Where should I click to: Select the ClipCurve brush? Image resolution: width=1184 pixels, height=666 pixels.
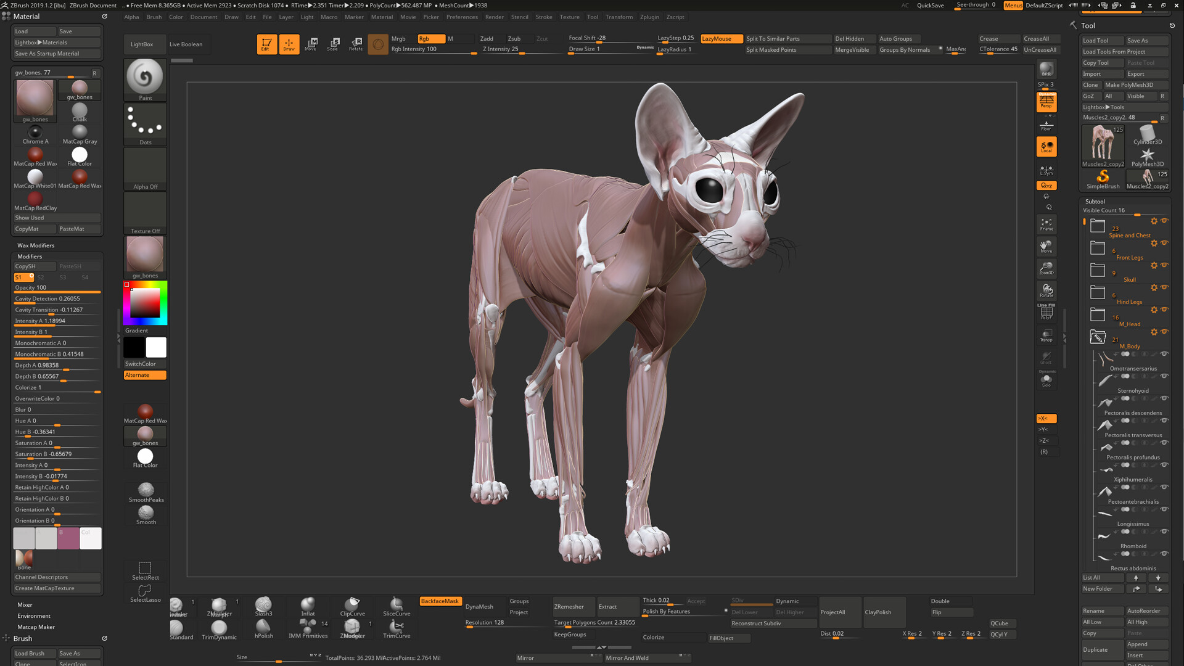pyautogui.click(x=352, y=606)
